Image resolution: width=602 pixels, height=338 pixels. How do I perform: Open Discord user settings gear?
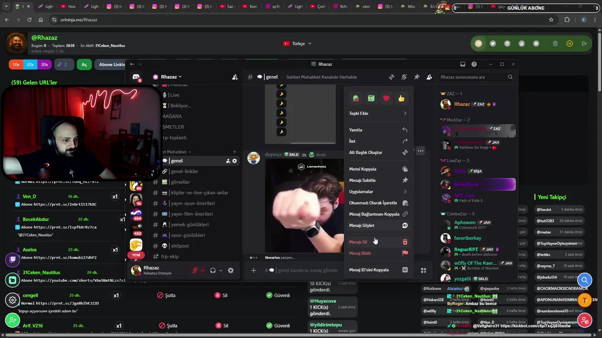pos(230,270)
